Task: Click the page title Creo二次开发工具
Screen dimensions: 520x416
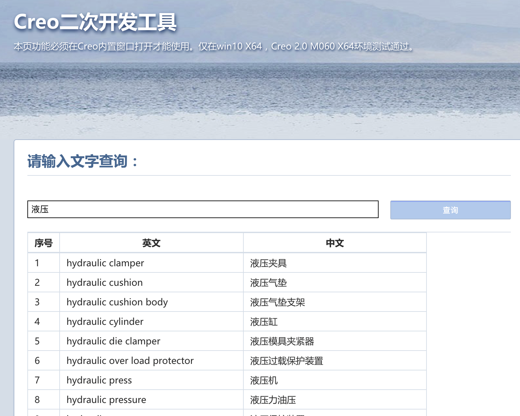Action: [95, 22]
